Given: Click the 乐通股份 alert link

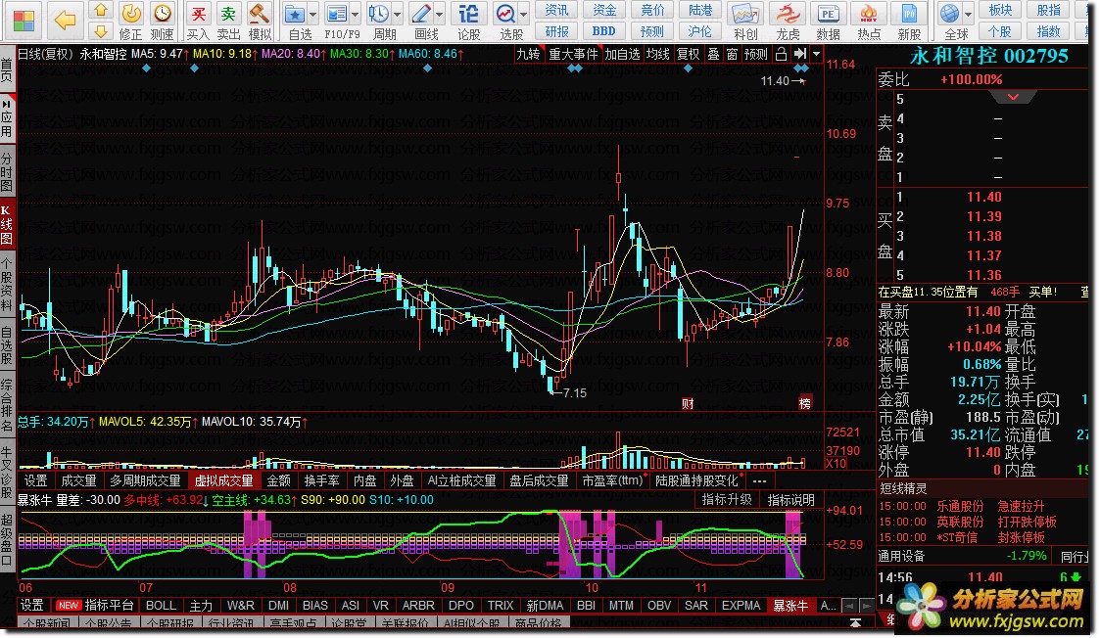Looking at the screenshot, I should (960, 506).
